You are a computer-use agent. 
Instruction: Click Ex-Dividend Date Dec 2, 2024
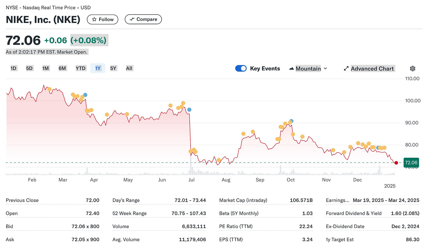point(405,226)
